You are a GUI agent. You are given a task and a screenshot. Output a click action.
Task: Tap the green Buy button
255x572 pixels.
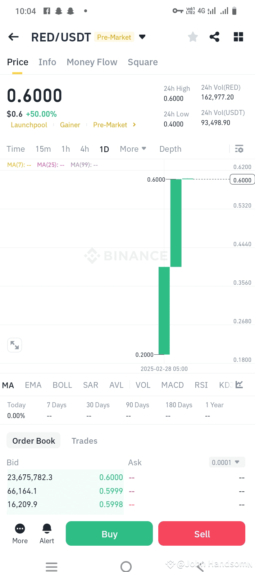coord(109,533)
